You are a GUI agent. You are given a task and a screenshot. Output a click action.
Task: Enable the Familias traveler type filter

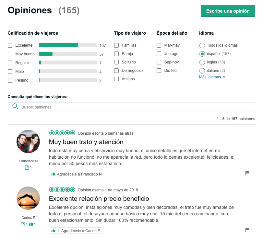(116, 45)
